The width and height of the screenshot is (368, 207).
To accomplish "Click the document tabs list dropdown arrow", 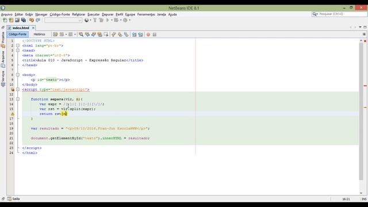I will coord(360,27).
